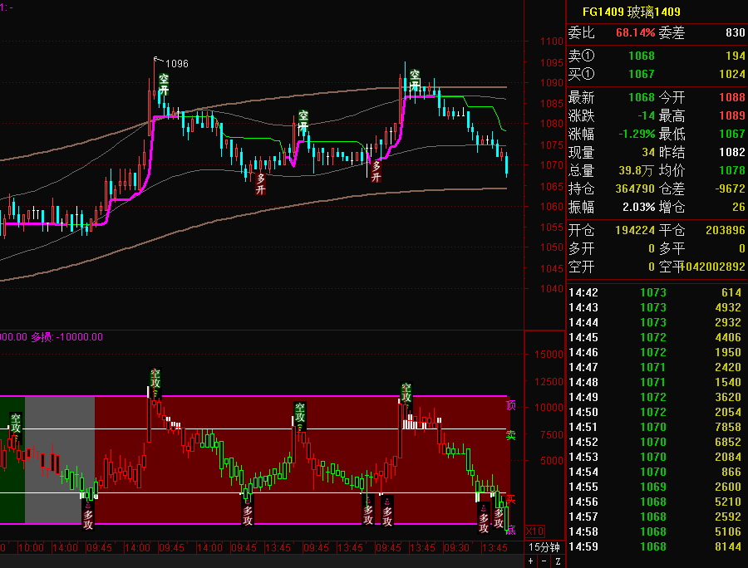Select the 最高 value 1089

point(732,115)
